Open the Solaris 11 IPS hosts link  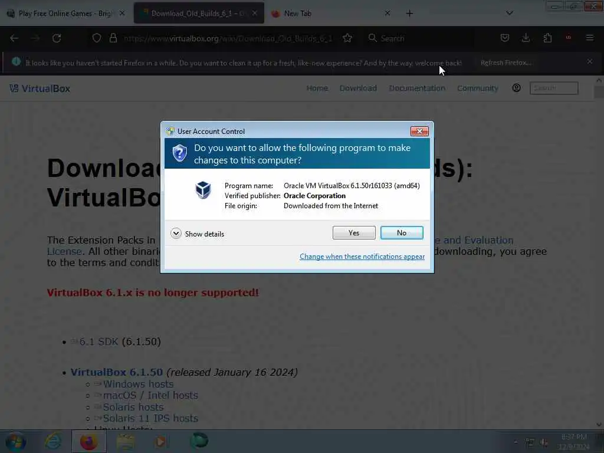(x=150, y=418)
